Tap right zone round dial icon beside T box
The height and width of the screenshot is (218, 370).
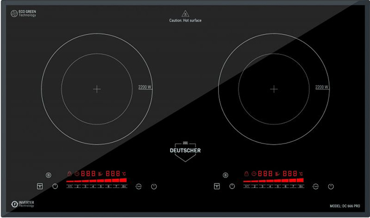pyautogui.click(x=232, y=186)
